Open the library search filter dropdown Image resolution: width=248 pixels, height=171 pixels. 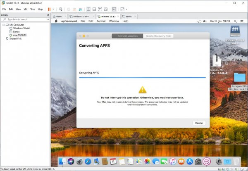pos(48,19)
